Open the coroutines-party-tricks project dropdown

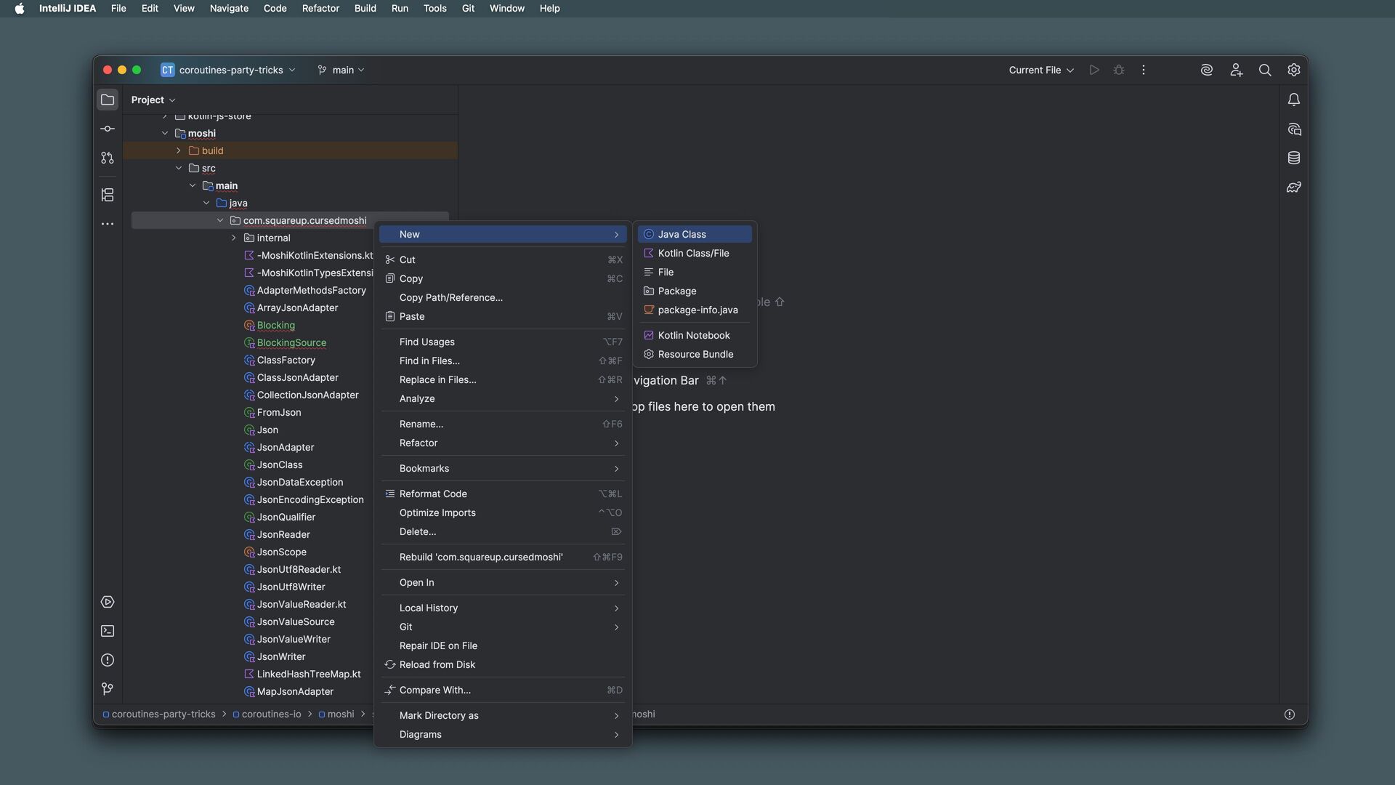coord(228,70)
